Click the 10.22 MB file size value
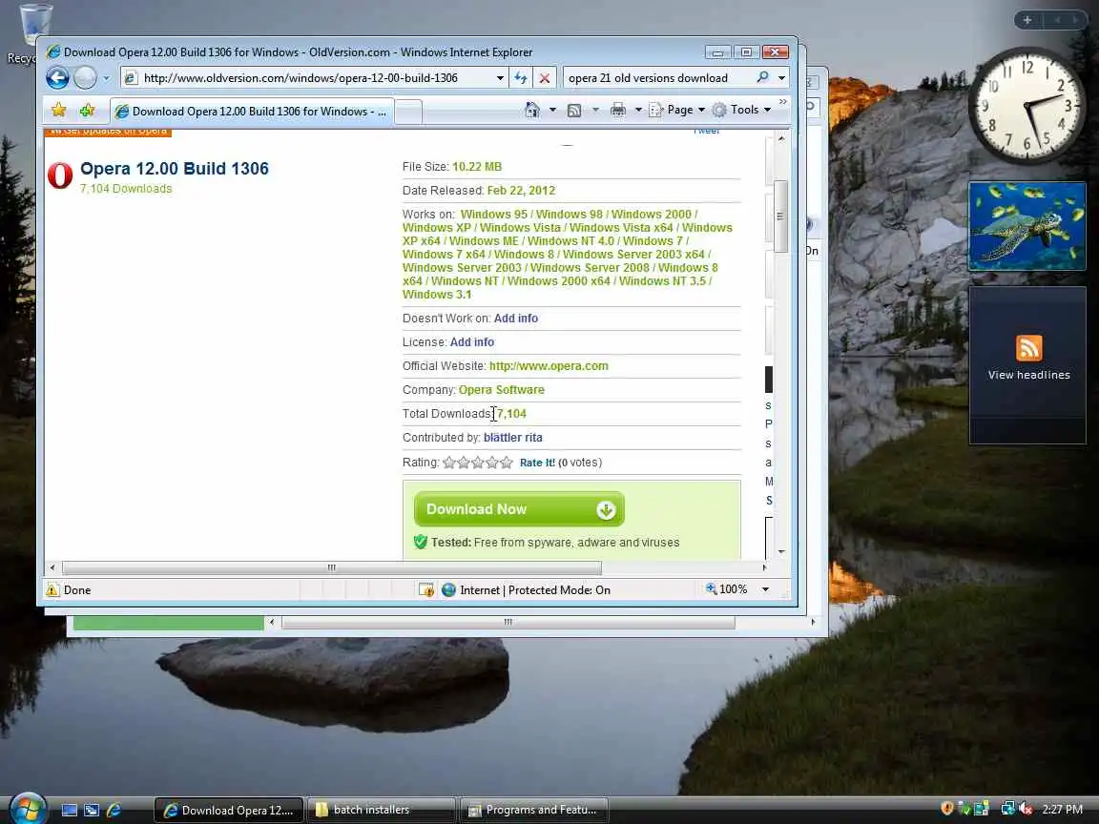 click(x=477, y=167)
